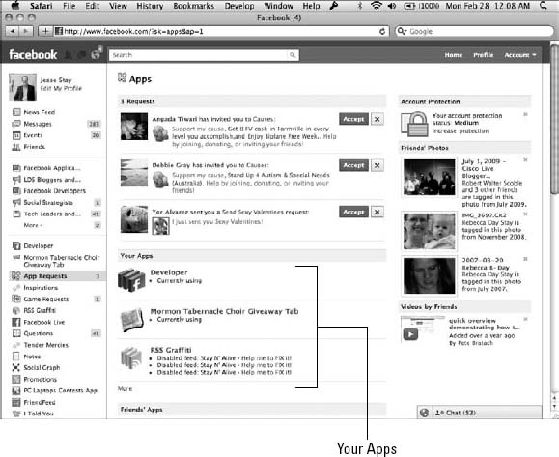Dismiss Anpada Tiwari's Causes request
559x457 pixels.
pos(377,119)
